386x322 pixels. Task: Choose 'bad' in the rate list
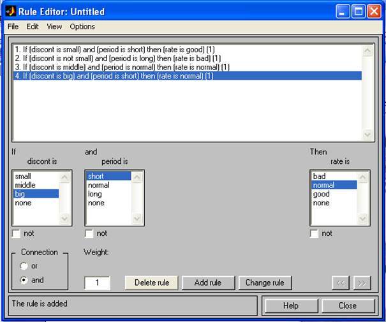pos(334,176)
